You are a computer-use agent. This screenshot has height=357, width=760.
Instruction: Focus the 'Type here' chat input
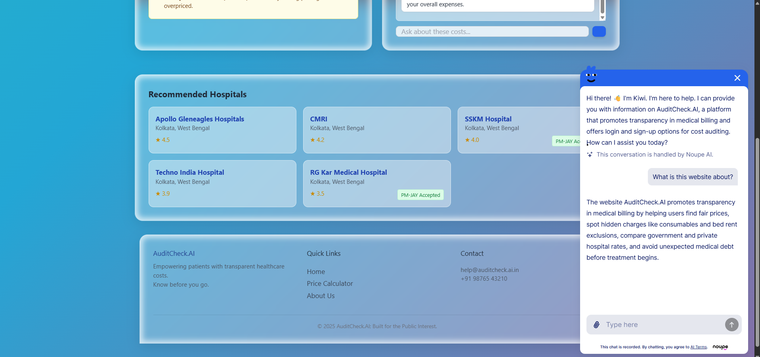tap(664, 325)
